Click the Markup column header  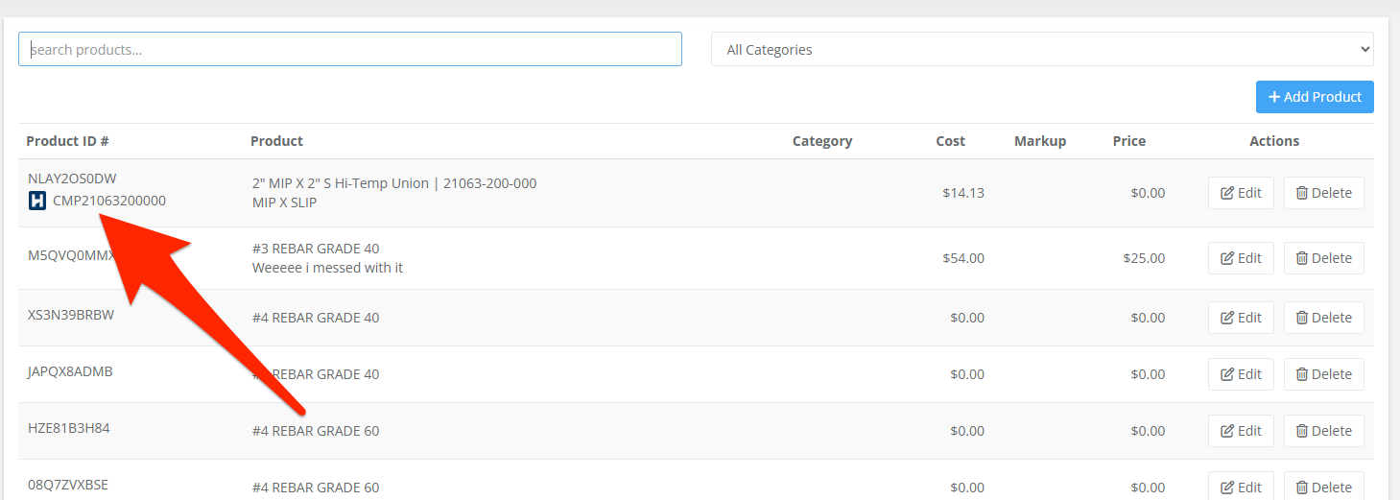tap(1040, 141)
